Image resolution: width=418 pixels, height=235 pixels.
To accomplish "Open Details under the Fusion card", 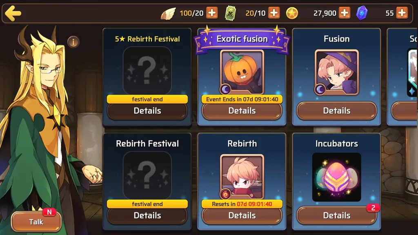I will [337, 111].
